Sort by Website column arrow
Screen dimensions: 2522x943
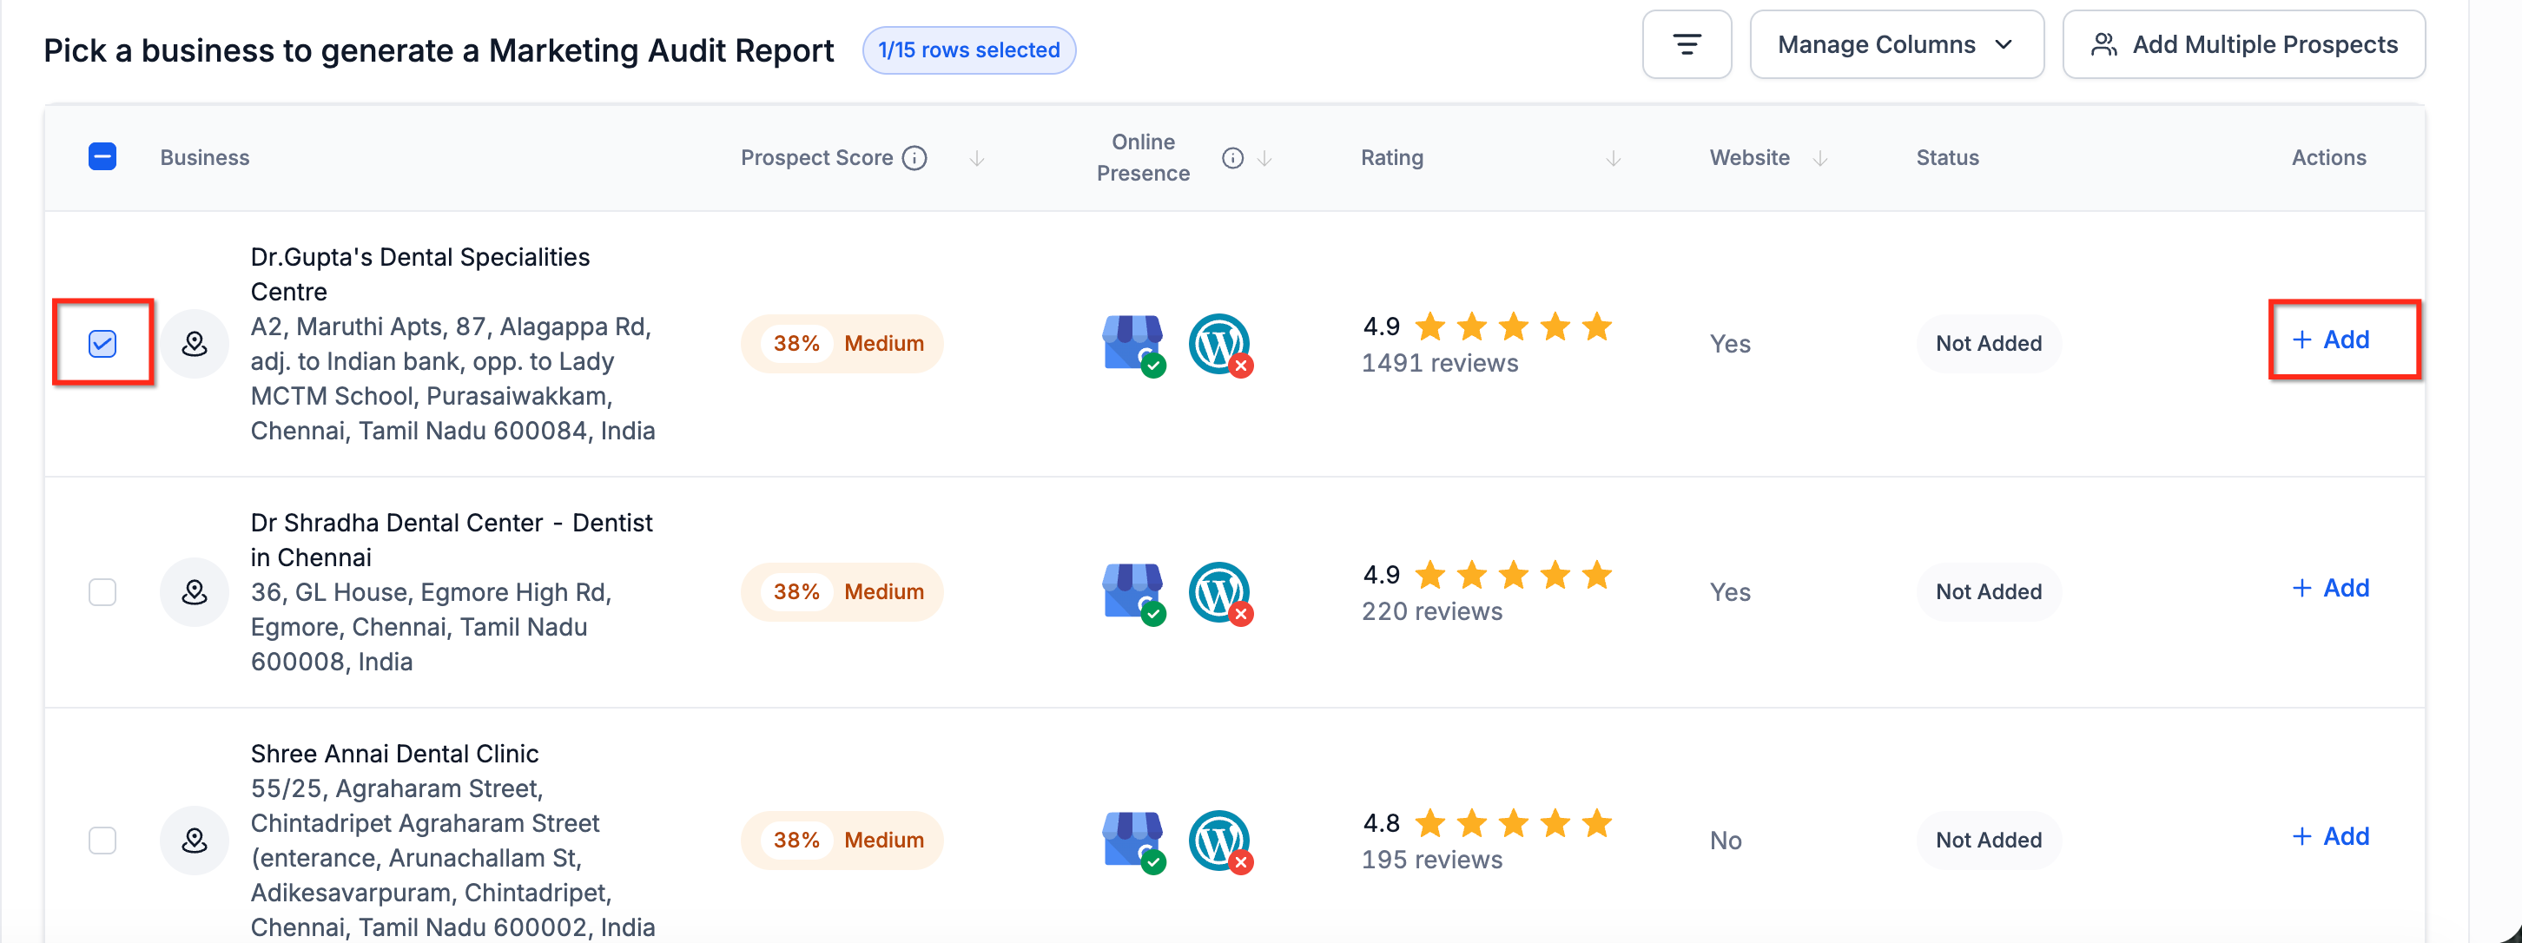[x=1820, y=159]
